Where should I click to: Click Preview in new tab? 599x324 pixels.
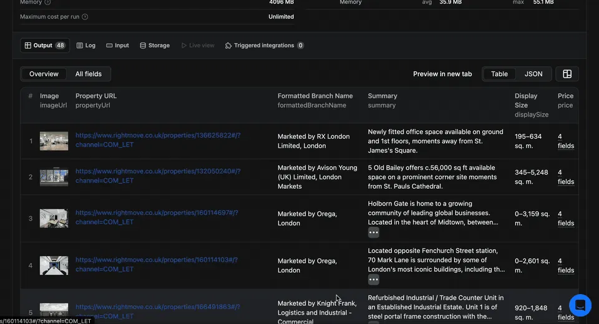tap(442, 74)
